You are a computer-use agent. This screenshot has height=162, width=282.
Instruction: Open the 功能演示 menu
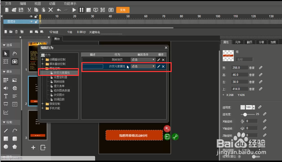tap(70, 4)
